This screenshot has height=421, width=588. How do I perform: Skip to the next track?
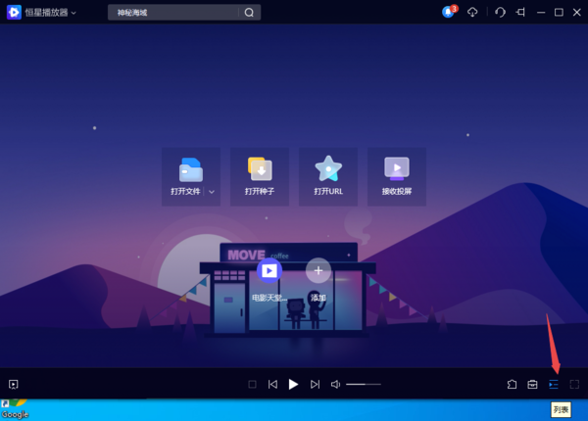315,385
